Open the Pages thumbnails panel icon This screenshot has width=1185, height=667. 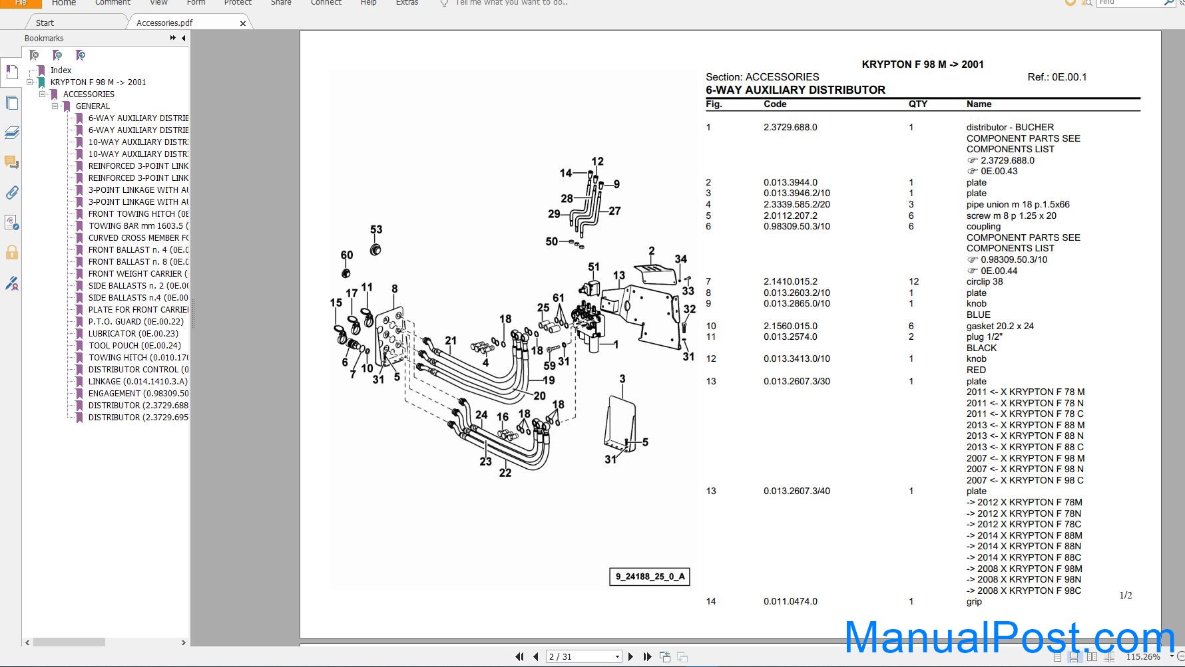pos(11,102)
